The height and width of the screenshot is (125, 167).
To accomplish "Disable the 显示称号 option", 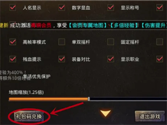I will [x=111, y=8].
